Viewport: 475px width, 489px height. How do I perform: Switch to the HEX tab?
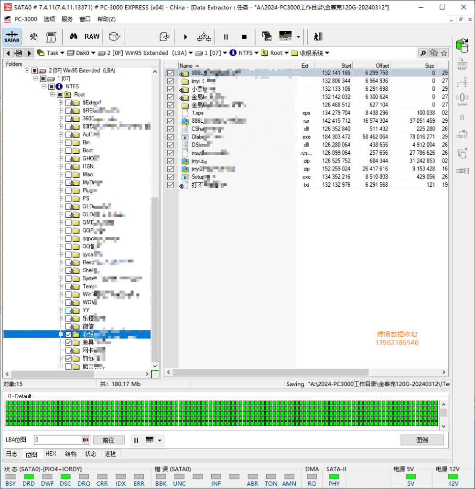pos(51,454)
